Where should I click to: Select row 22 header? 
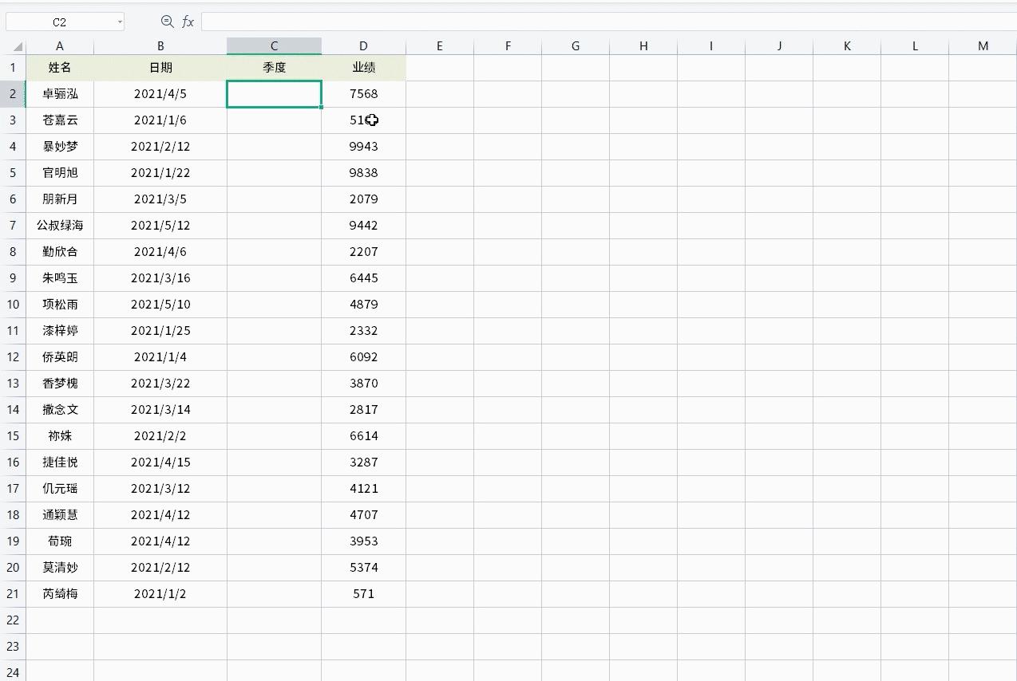(13, 620)
